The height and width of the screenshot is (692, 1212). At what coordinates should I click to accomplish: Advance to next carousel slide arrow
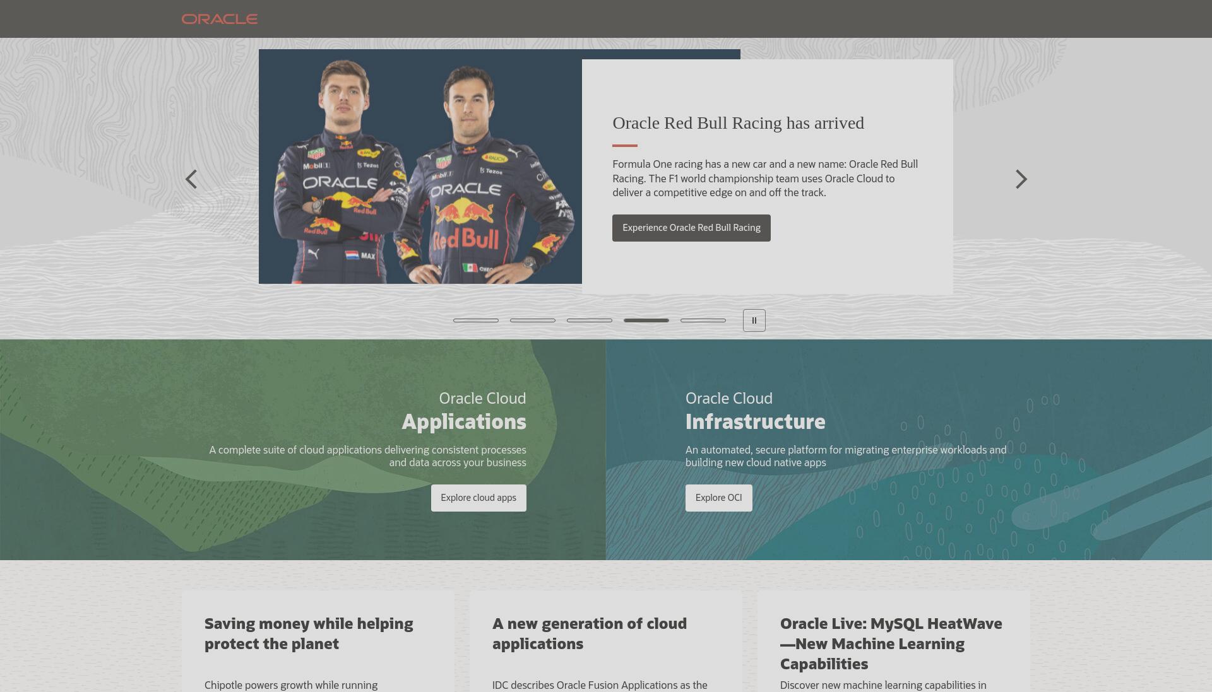1021,179
